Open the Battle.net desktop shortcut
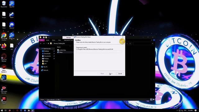Viewport: 199px width, 112px height. pyautogui.click(x=12, y=36)
